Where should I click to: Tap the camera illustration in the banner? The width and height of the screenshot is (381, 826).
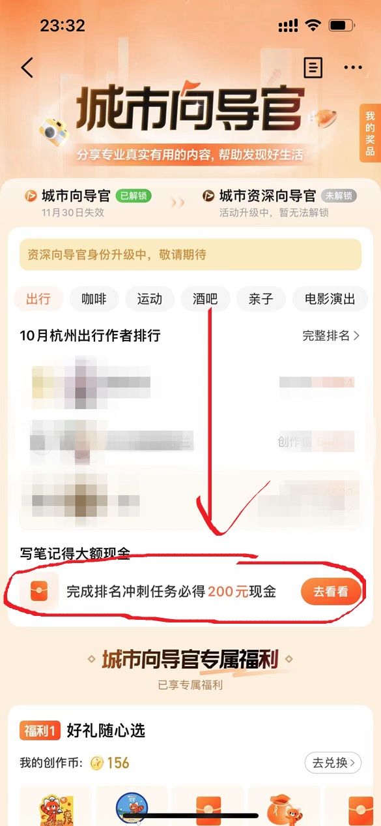[x=51, y=129]
